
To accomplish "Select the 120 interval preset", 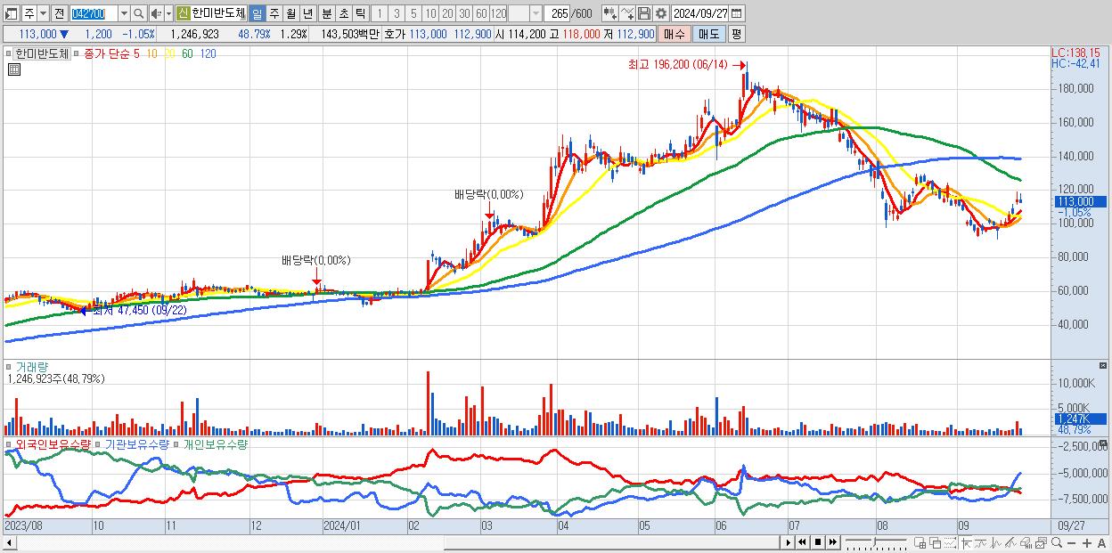I will [499, 13].
